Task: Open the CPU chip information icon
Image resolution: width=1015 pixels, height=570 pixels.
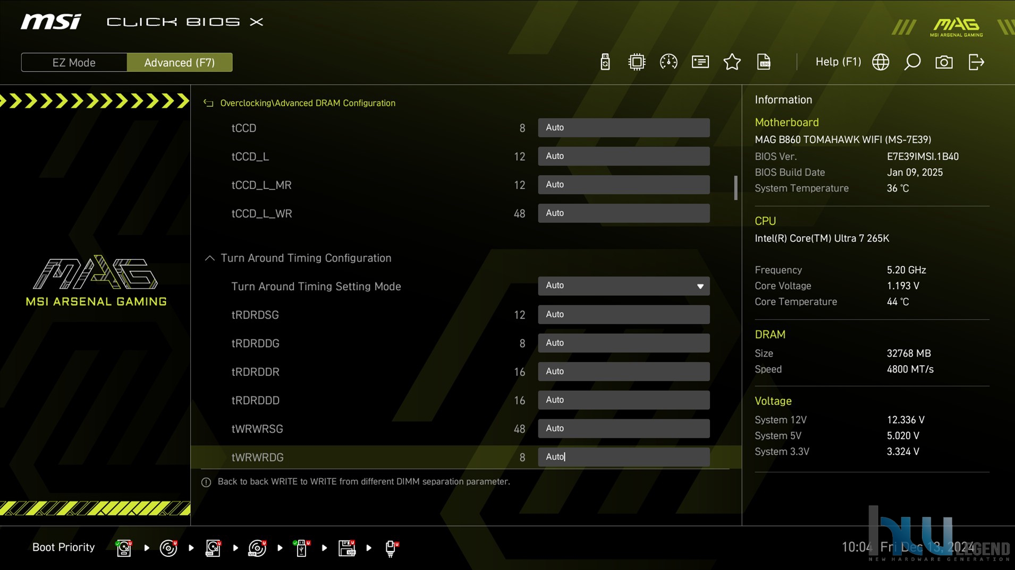Action: [636, 62]
